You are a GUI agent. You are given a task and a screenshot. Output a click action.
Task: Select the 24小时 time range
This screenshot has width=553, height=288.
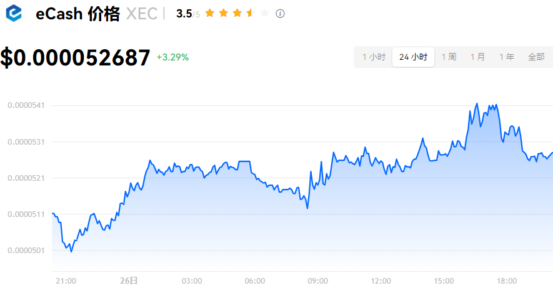click(413, 57)
